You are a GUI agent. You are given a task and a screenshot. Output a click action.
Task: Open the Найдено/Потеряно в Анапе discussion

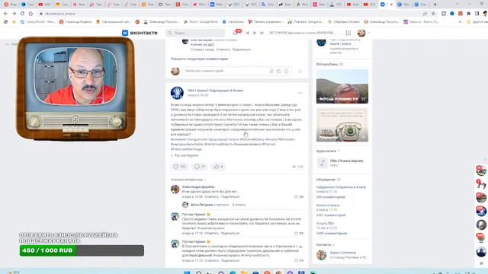(x=341, y=187)
